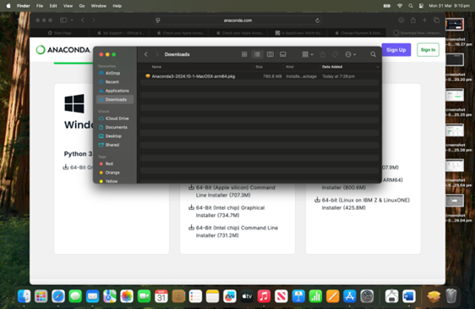
Task: Click the anaconda.com address bar in Safari
Action: [237, 20]
